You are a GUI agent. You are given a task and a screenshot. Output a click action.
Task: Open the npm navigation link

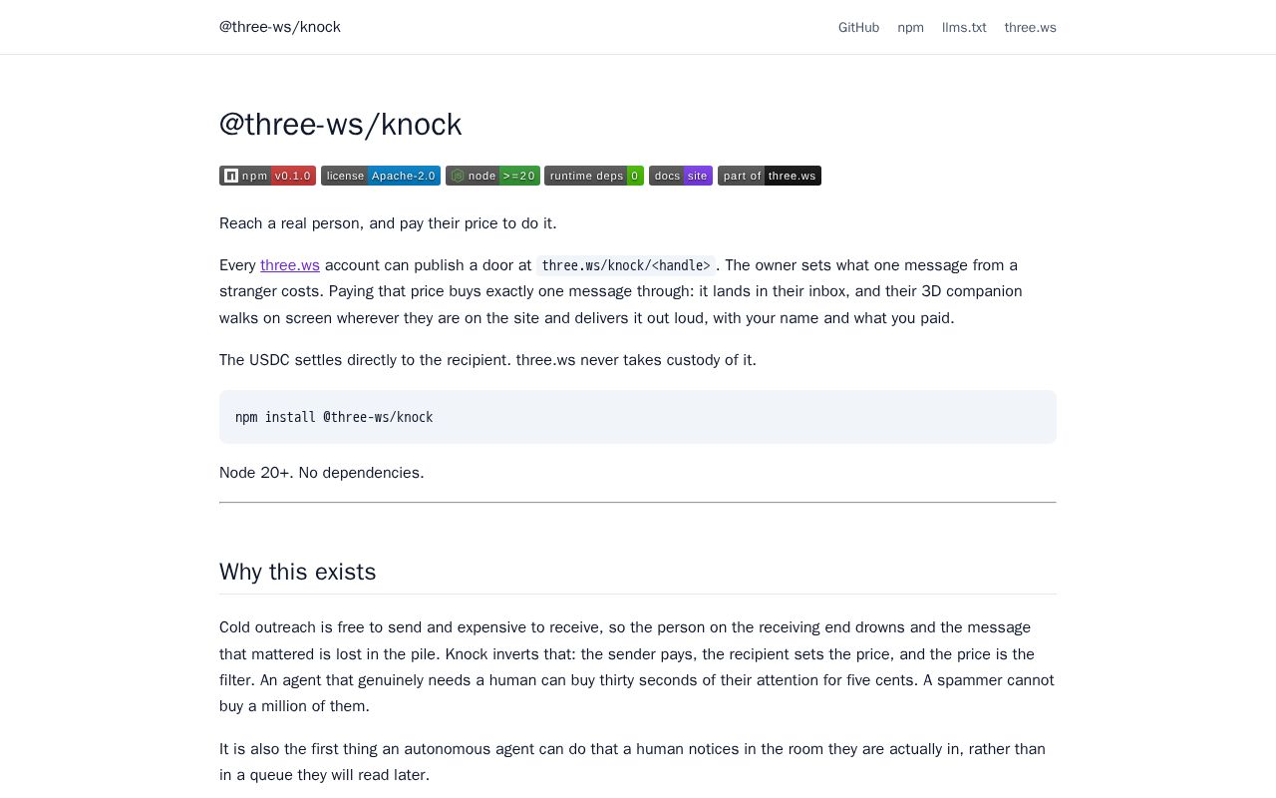(910, 27)
